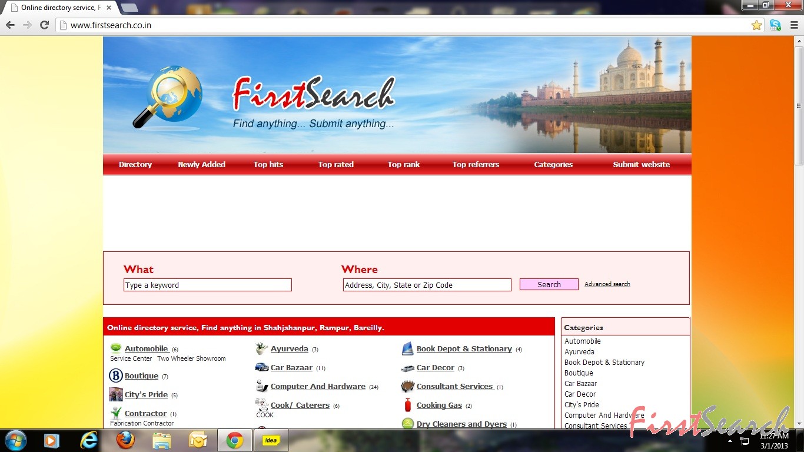Go back with browser back arrow
The height and width of the screenshot is (452, 804).
tap(10, 25)
